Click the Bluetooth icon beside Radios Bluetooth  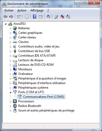pos(15,106)
